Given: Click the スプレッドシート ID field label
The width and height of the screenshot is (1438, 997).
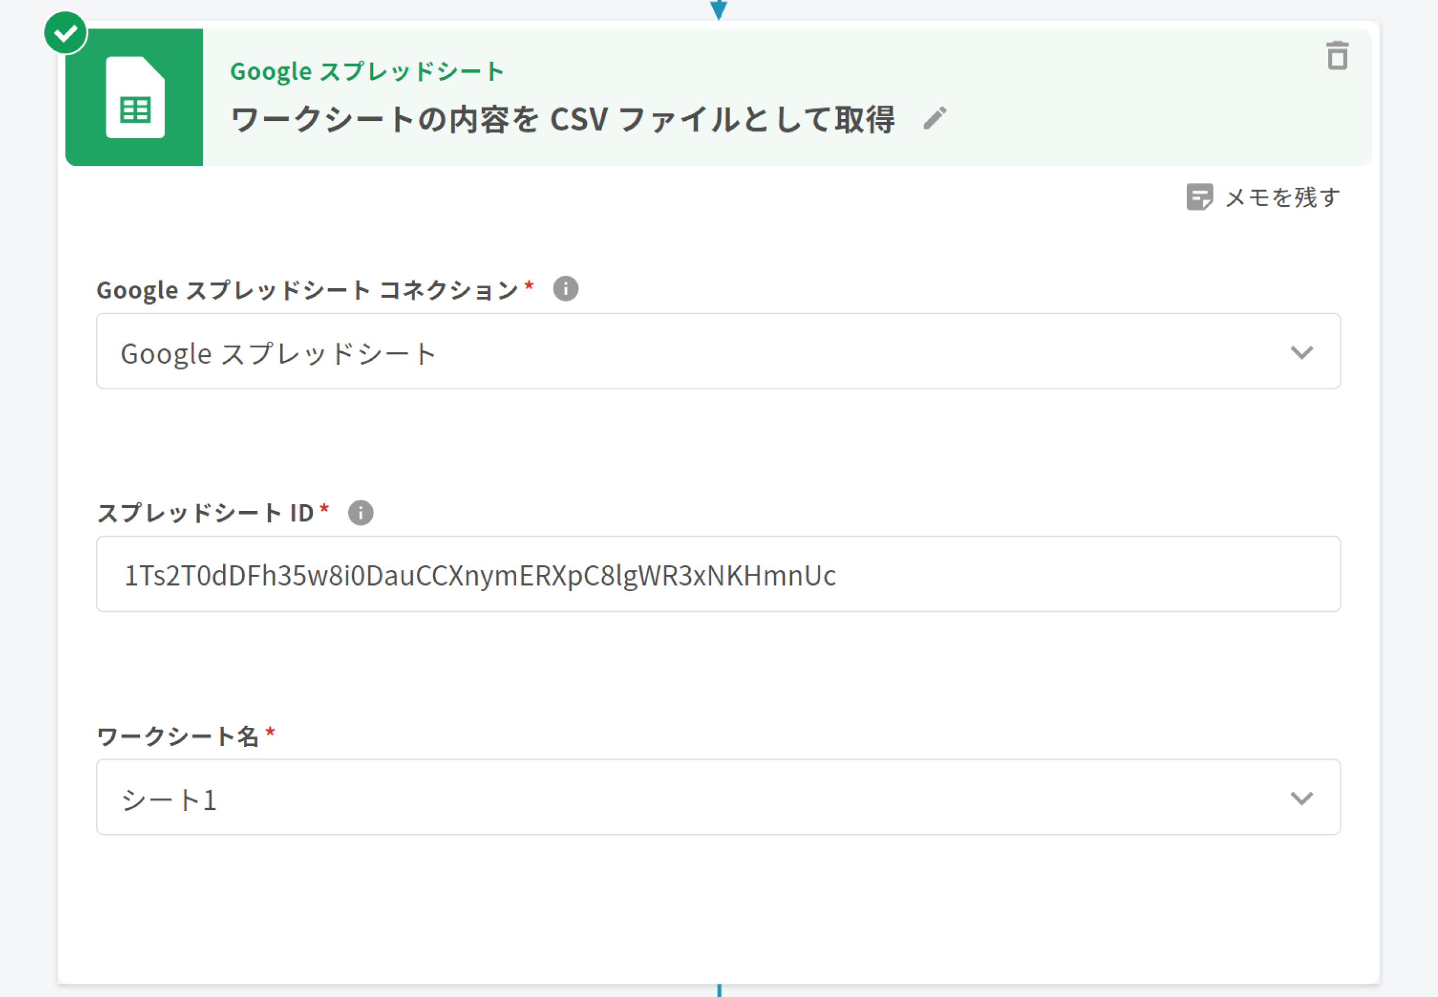Looking at the screenshot, I should [206, 513].
